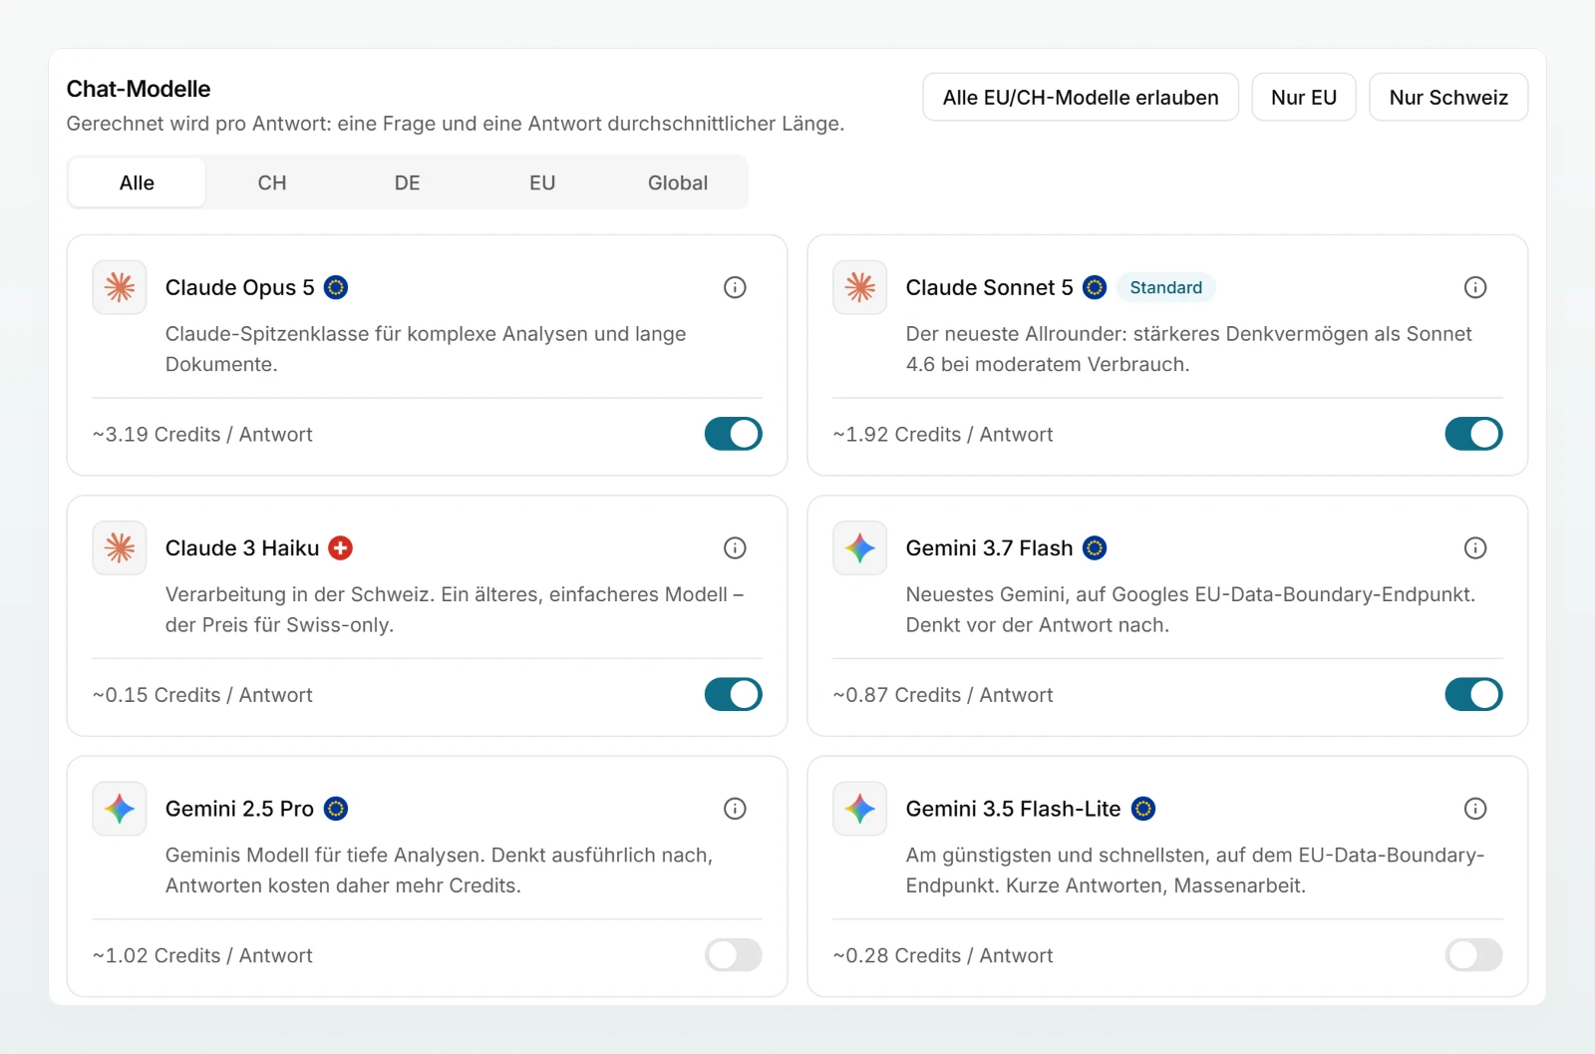Disable the Claude 3 Haiku toggle
This screenshot has height=1054, width=1595.
coord(734,694)
